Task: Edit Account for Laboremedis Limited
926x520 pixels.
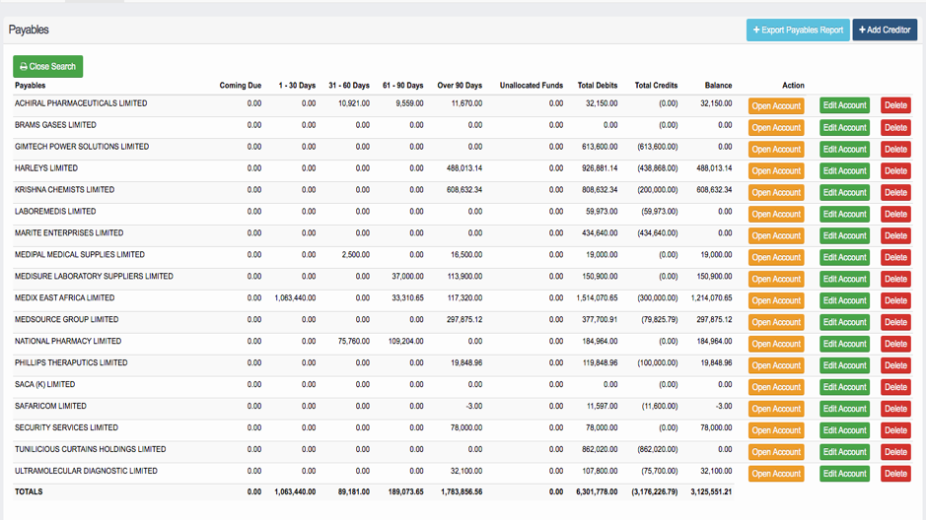Action: 844,214
